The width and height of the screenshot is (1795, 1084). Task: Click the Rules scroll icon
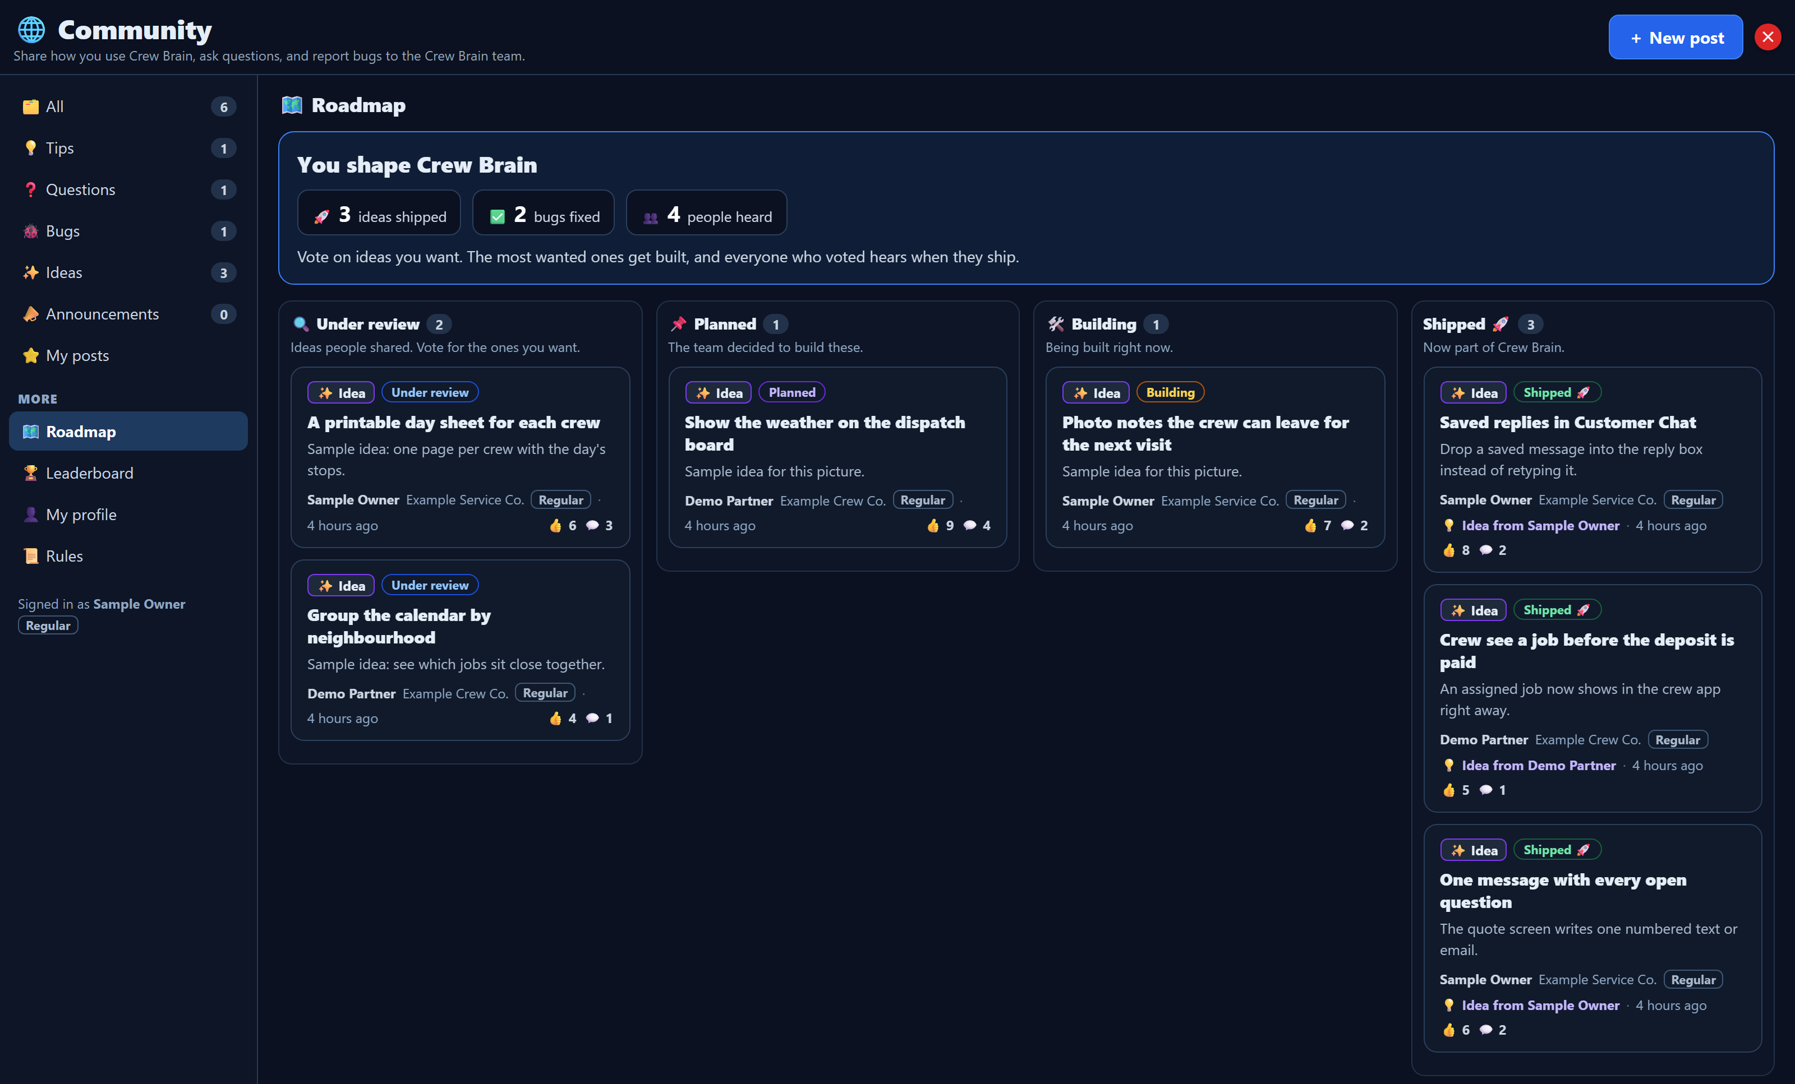pyautogui.click(x=31, y=556)
